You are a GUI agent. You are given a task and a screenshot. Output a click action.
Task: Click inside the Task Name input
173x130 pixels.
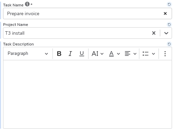click(x=88, y=13)
